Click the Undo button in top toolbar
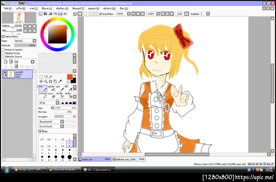 [x=80, y=13]
